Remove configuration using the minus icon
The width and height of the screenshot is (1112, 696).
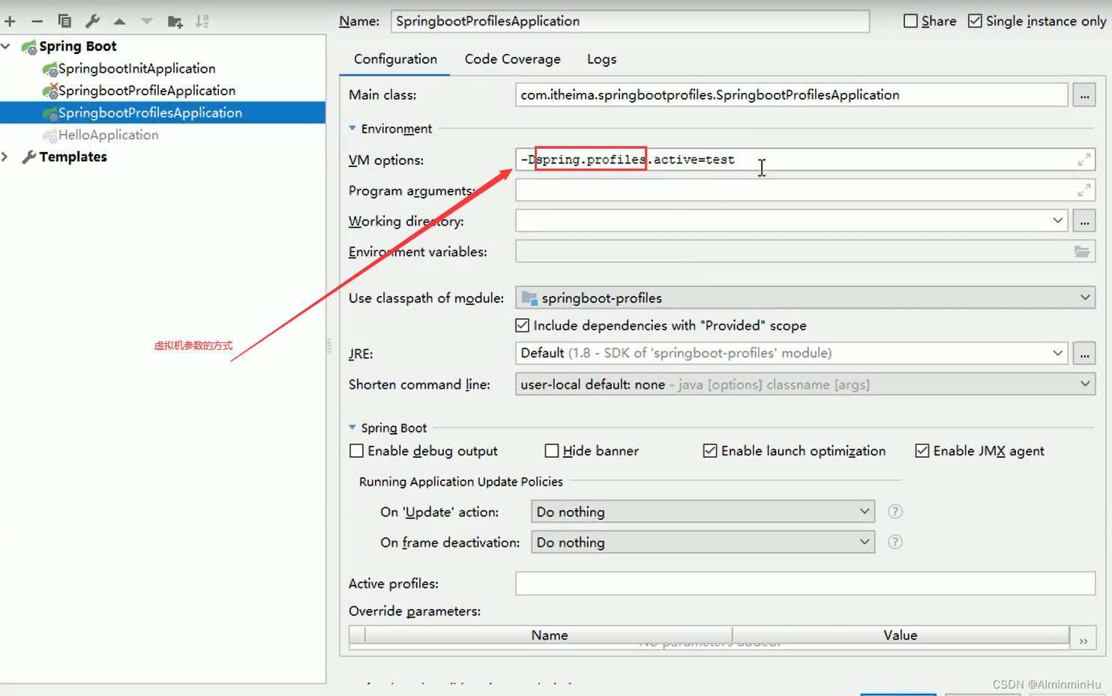pyautogui.click(x=37, y=22)
